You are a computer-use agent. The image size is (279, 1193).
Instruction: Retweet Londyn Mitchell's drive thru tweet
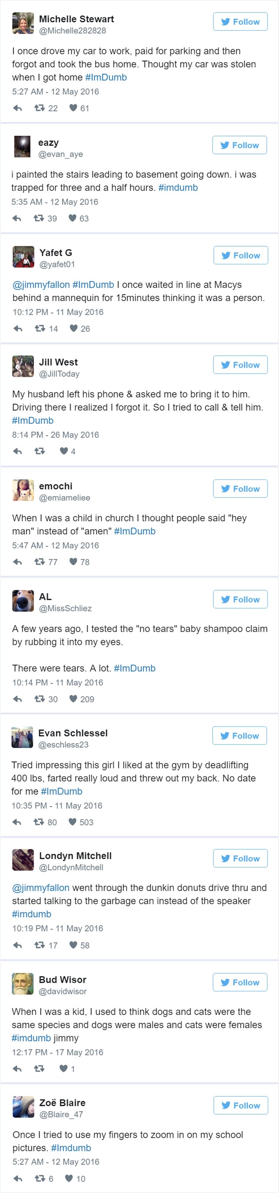pos(40,945)
